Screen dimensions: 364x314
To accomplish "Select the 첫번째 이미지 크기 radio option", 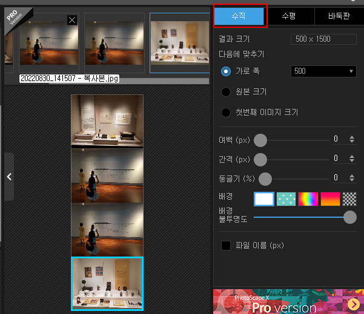I will [226, 113].
